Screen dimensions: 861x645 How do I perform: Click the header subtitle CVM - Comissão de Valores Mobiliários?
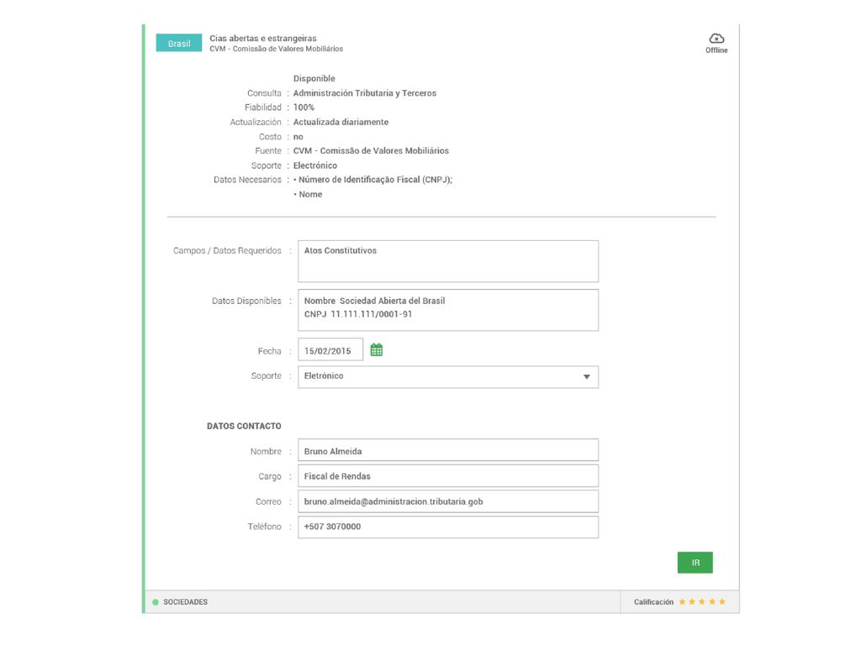276,49
